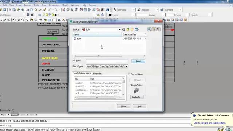Open the Look in SUM dropdown
Viewport: 233px width, 131px height.
pyautogui.click(x=119, y=29)
